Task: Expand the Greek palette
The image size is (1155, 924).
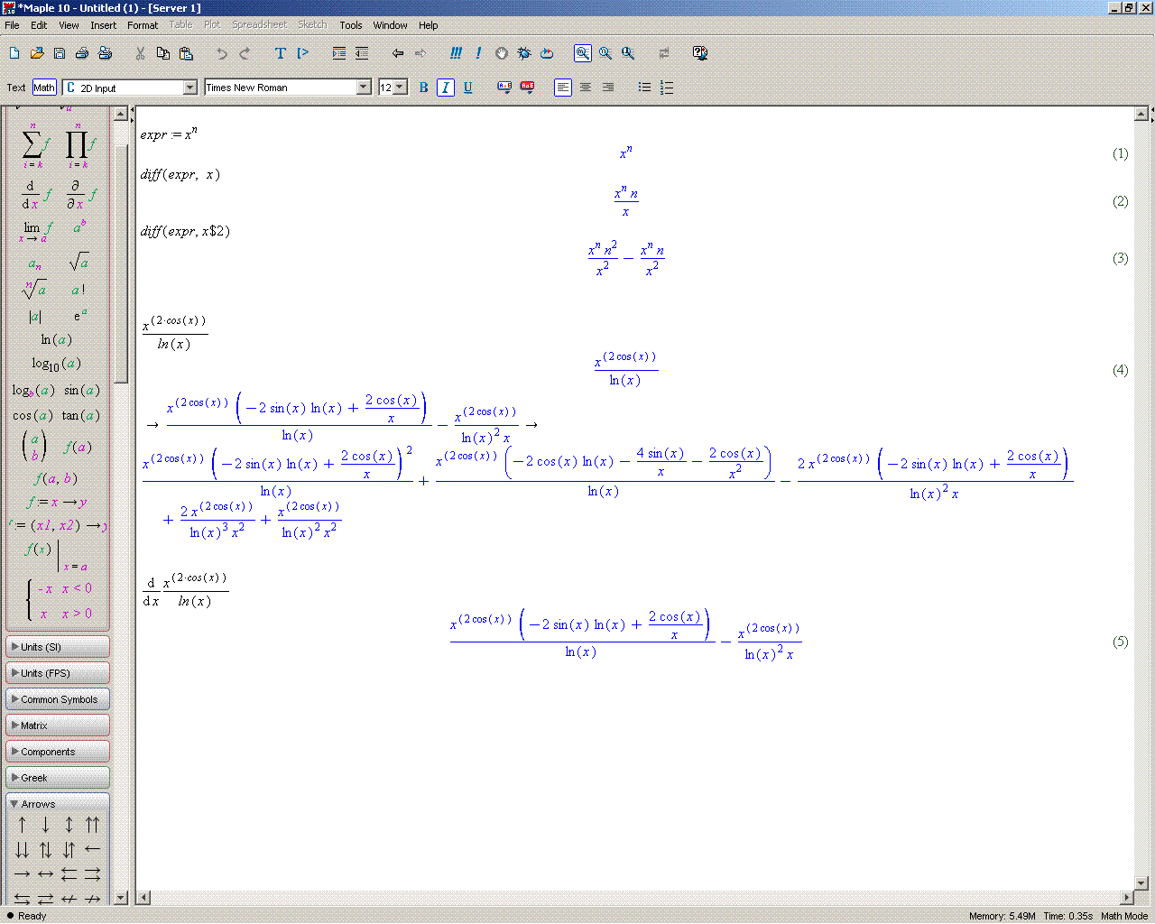Action: click(58, 778)
